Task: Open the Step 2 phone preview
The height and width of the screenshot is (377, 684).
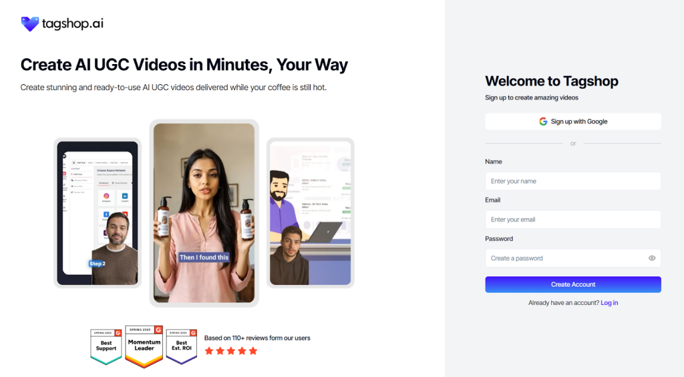Action: [x=98, y=213]
